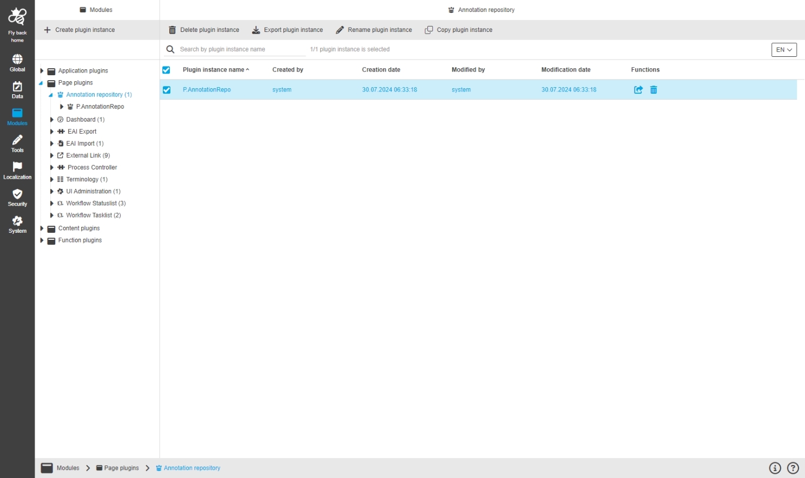The image size is (805, 478).
Task: Expand the Dashboard (1) node
Action: 52,120
